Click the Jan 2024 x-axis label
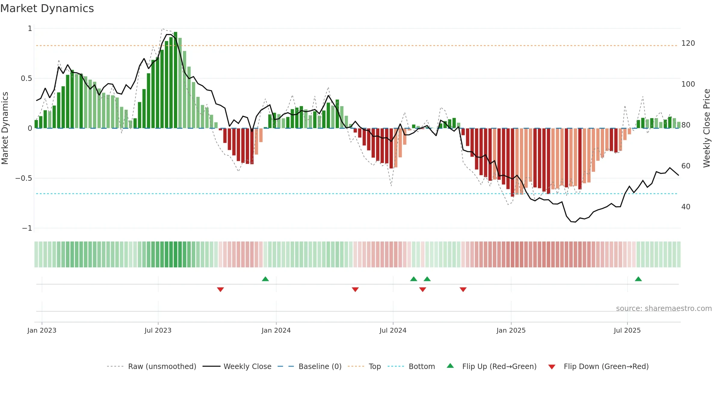 point(276,330)
